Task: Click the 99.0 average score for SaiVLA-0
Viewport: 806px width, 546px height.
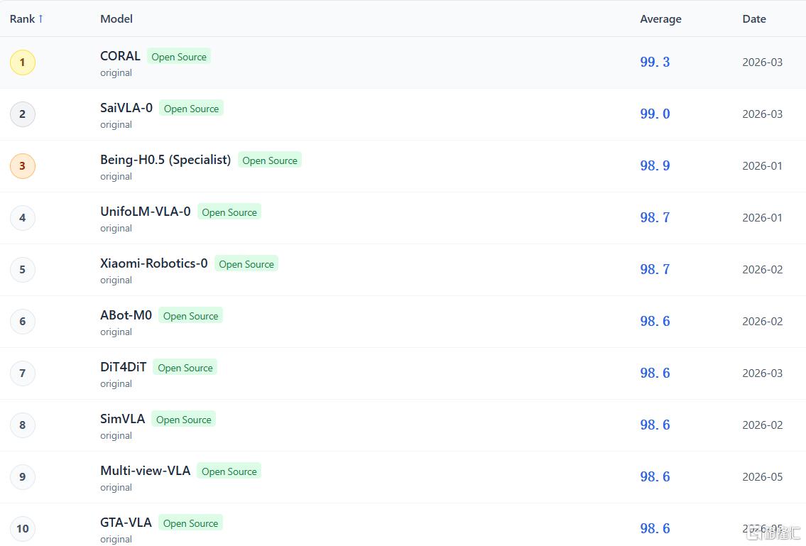Action: [x=655, y=114]
